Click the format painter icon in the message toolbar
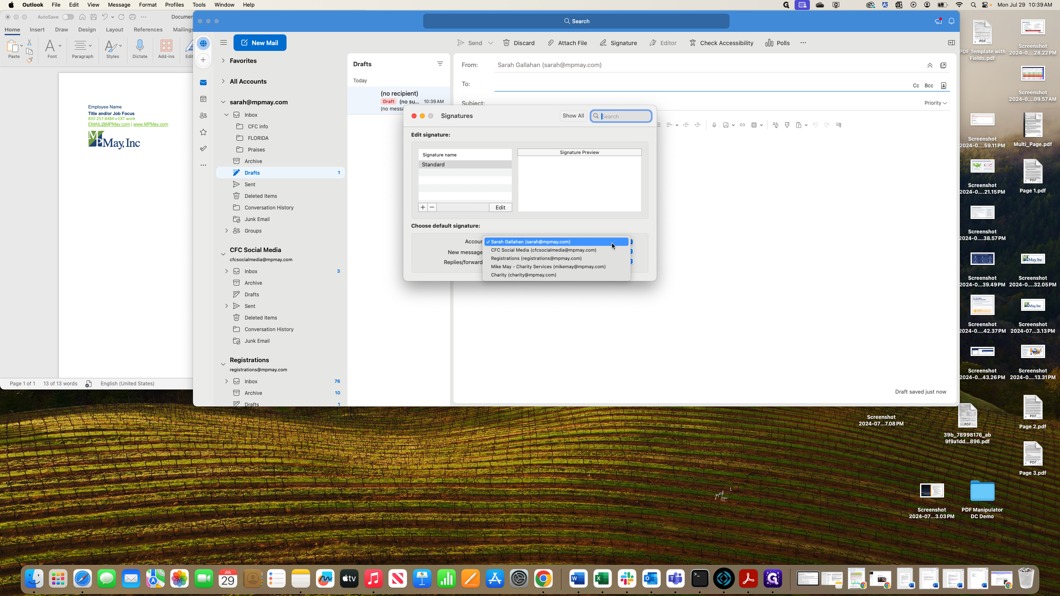Viewport: 1060px width, 596px height. [x=787, y=125]
